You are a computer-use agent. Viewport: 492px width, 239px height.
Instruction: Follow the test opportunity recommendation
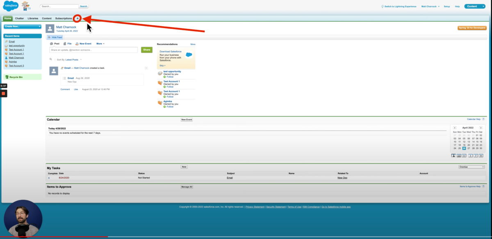tap(170, 77)
